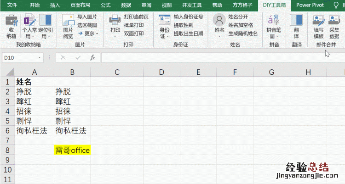Switch to the 公式 tab
The image size is (345, 184).
[106, 5]
